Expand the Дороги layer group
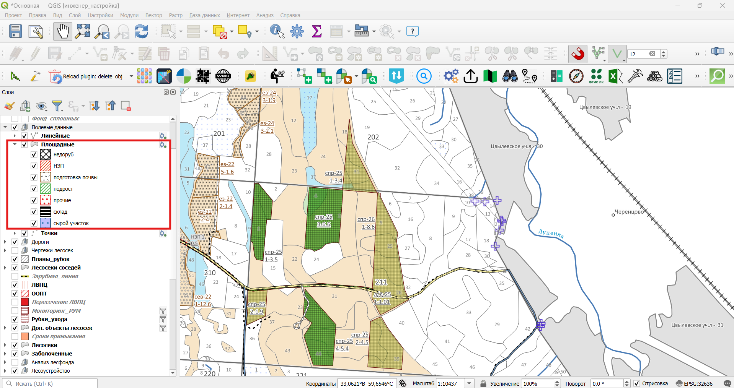 coord(5,242)
